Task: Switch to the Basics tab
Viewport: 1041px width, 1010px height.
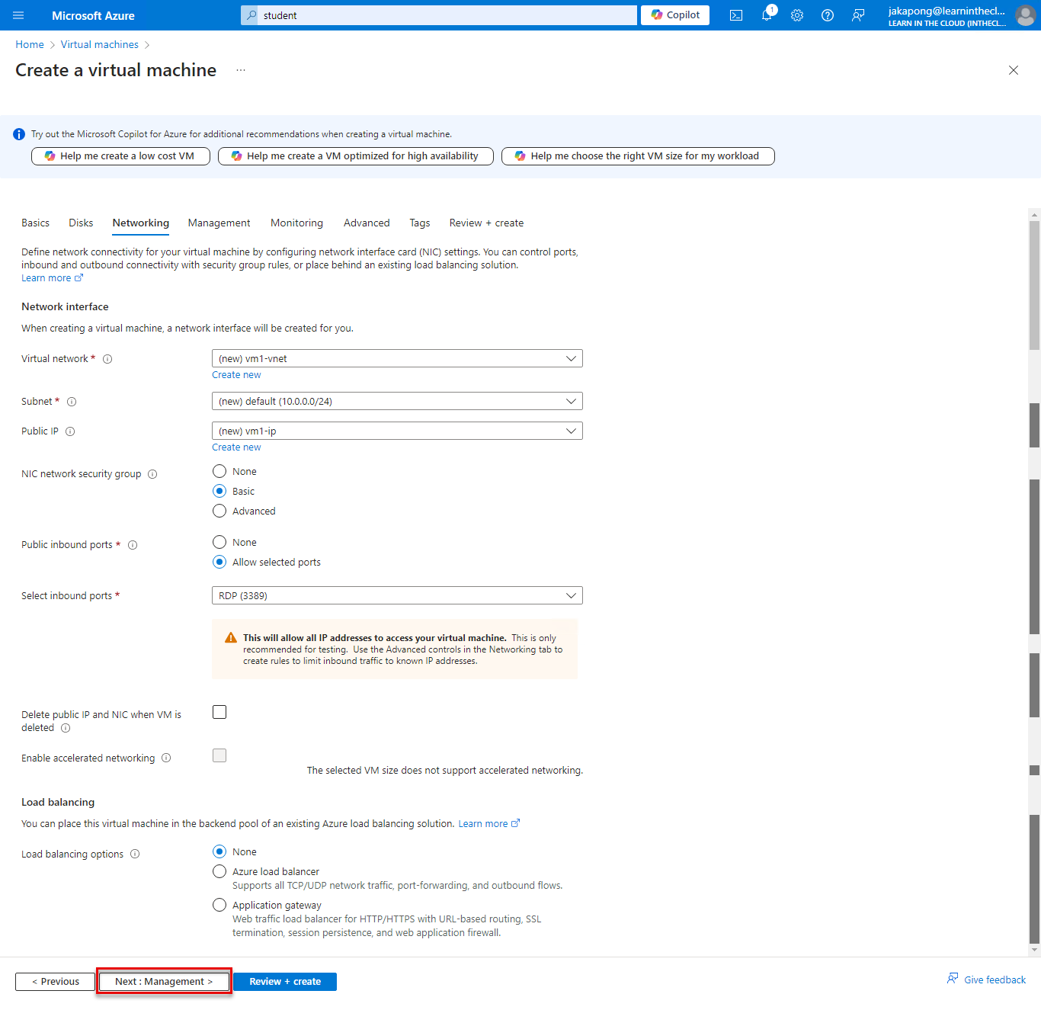Action: 35,223
